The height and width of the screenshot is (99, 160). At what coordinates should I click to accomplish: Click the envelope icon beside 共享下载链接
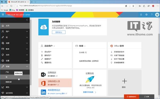[x=111, y=56]
